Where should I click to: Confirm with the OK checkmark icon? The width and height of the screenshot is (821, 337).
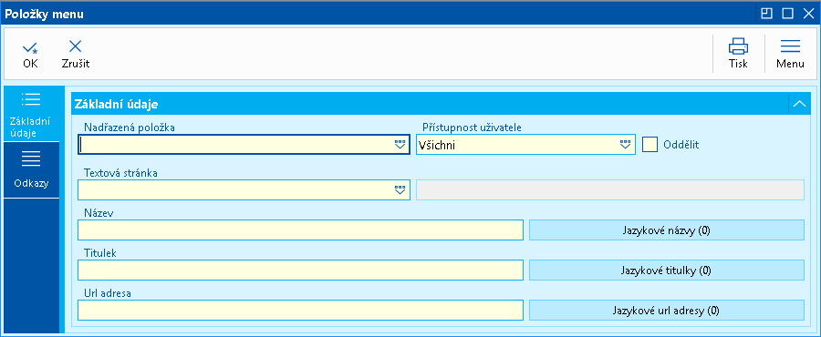(x=30, y=48)
